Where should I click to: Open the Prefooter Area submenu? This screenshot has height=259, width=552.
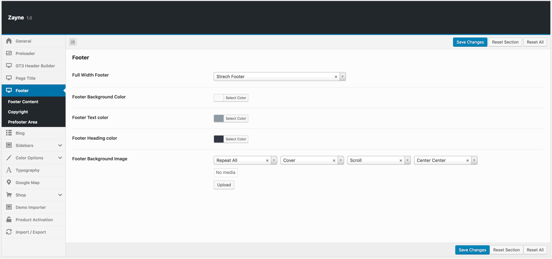[x=33, y=122]
